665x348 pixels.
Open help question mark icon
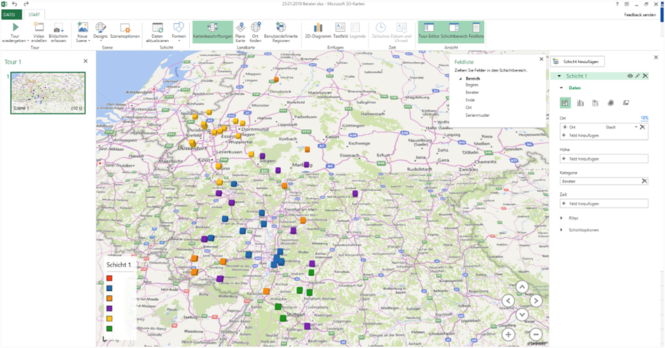[617, 4]
